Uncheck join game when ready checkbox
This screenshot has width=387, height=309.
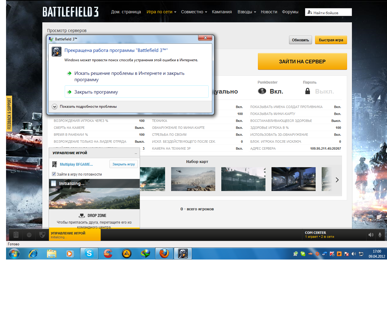[54, 174]
